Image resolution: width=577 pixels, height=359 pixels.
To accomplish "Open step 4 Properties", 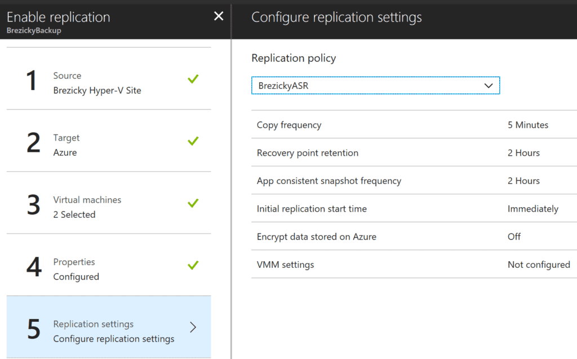I will 109,265.
